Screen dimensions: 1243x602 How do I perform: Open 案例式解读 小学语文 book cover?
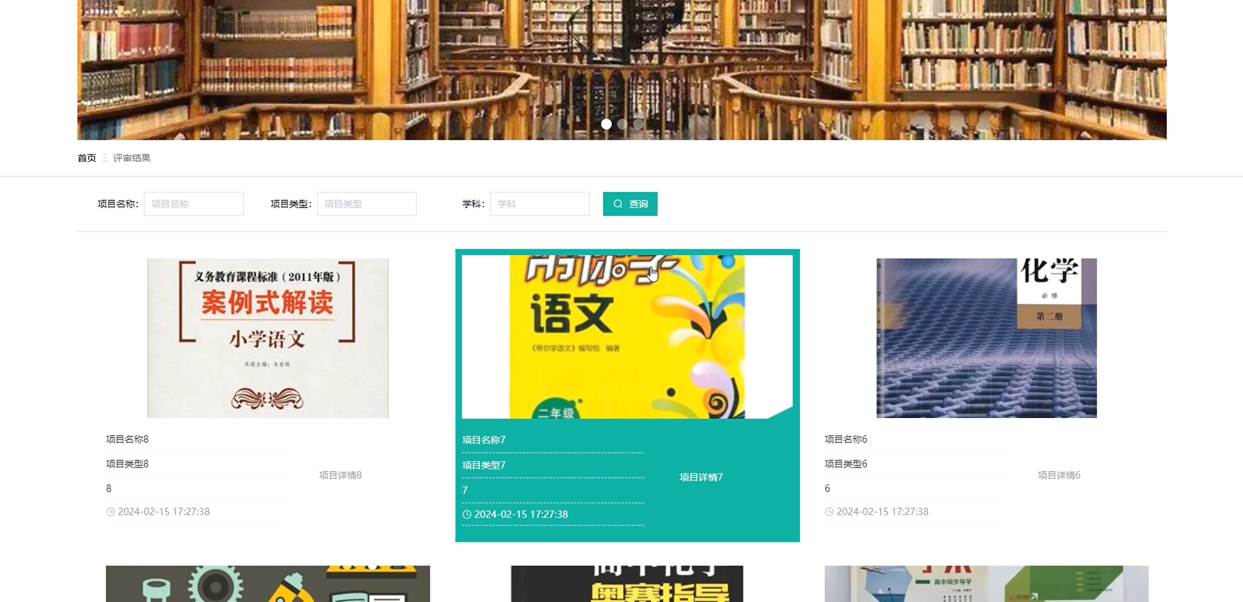[x=268, y=338]
